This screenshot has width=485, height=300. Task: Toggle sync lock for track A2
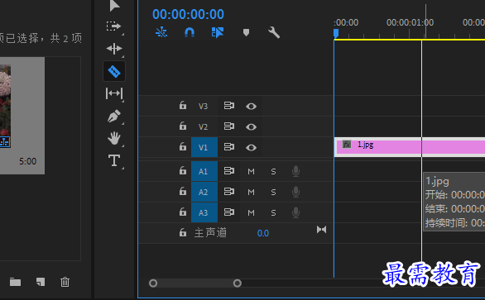point(229,191)
